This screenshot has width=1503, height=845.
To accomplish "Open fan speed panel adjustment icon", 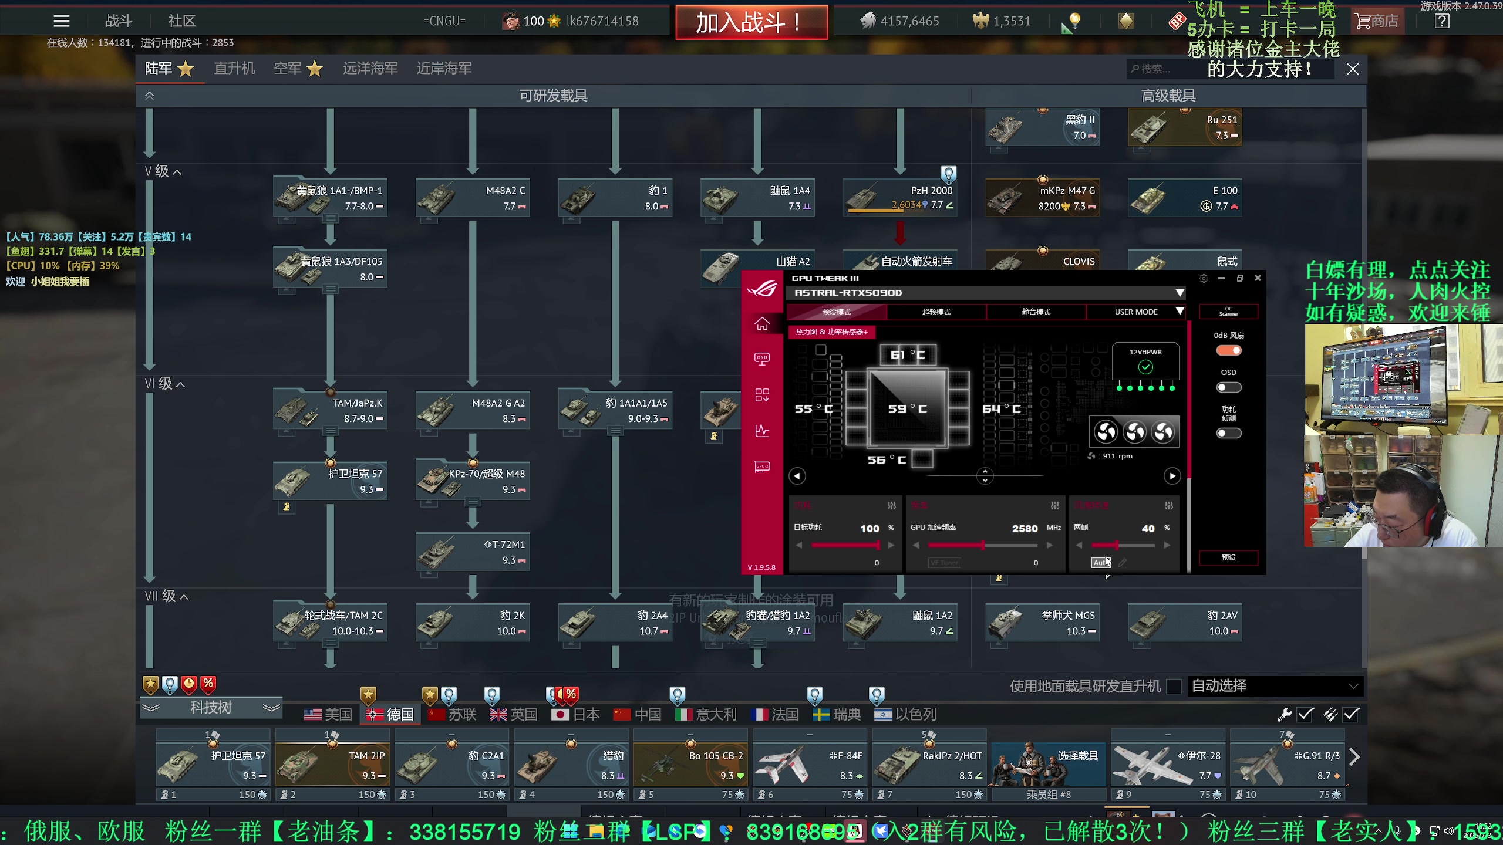I will pyautogui.click(x=1169, y=505).
